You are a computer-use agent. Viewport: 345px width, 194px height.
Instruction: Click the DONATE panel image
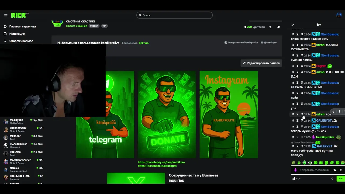[x=167, y=115]
